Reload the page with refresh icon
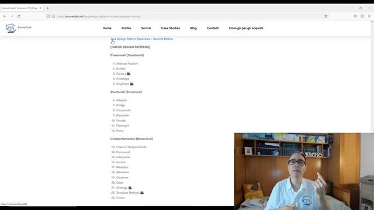Screen dimensions: 374x210 pos(19,16)
